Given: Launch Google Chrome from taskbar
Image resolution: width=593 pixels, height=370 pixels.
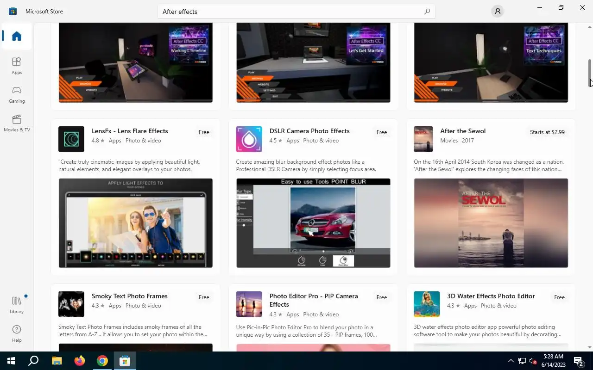Looking at the screenshot, I should tap(102, 361).
